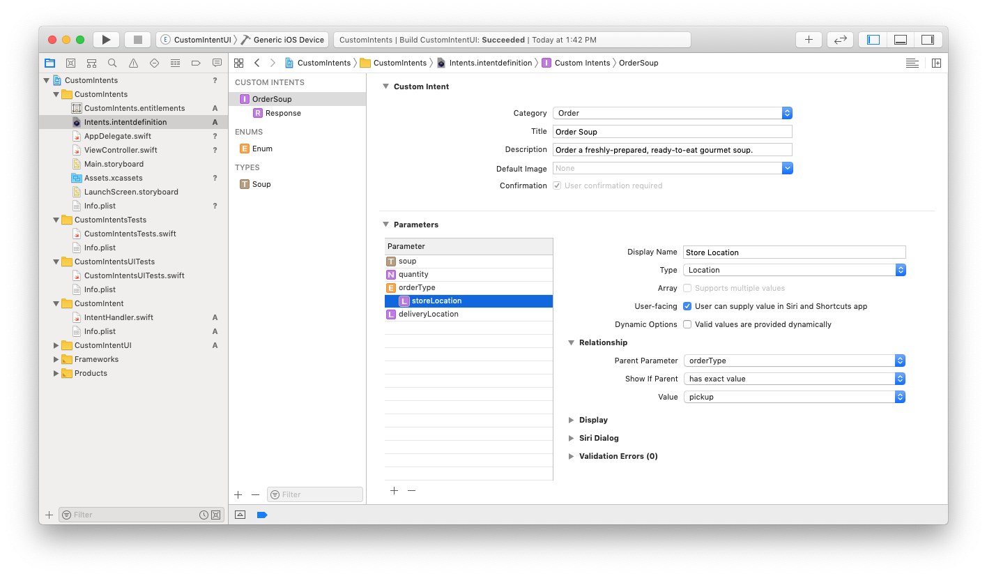The image size is (987, 576).
Task: Toggle the Navigator panel visibility
Action: [873, 40]
